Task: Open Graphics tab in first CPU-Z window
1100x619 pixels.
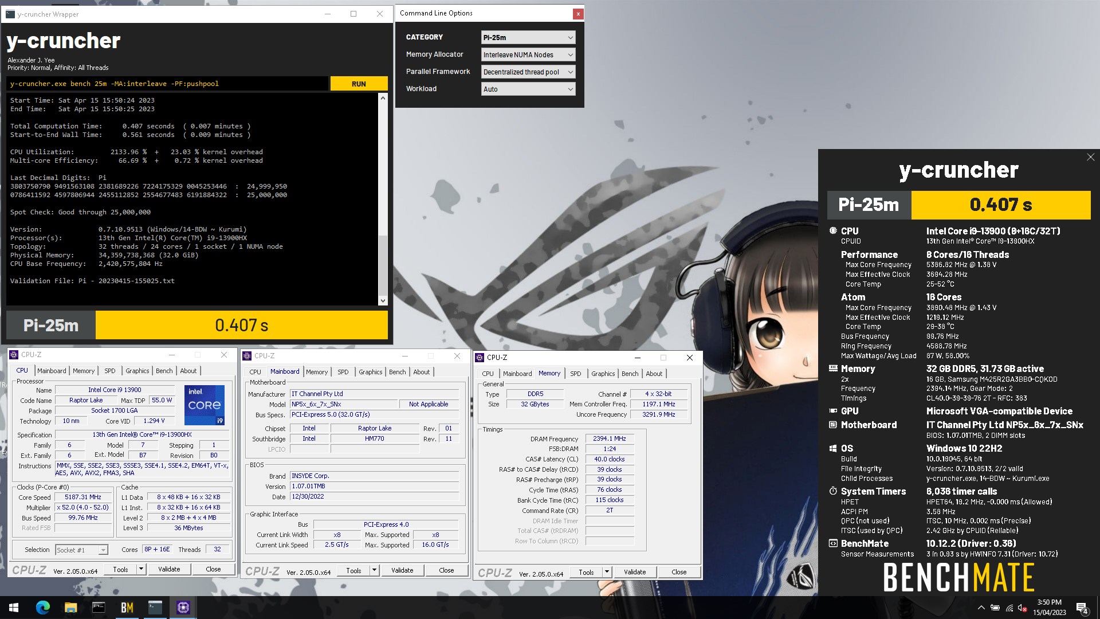Action: [137, 371]
